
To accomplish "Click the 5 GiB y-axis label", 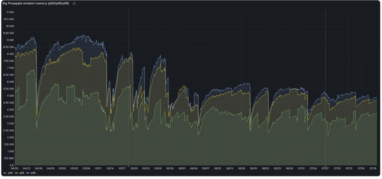I will tap(11, 96).
